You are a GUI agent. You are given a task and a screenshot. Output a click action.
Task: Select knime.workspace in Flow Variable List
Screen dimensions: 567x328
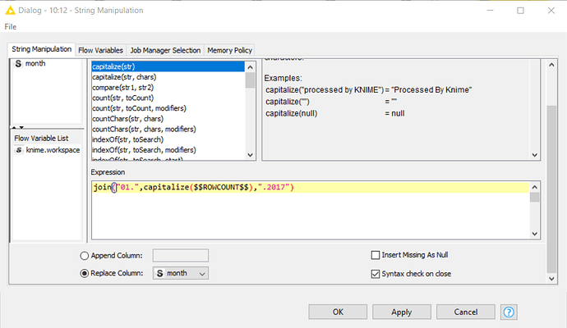[x=47, y=150]
